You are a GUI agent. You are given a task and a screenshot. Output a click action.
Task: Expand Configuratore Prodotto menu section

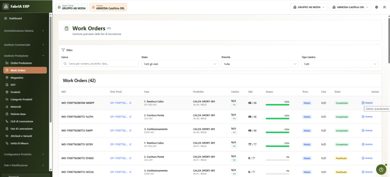click(24, 154)
